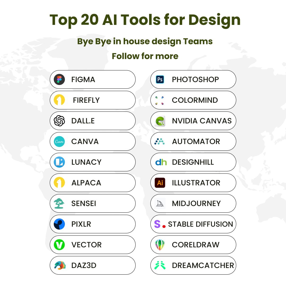
Task: Click the DALL.E OpenAI knot icon
Action: (x=59, y=121)
